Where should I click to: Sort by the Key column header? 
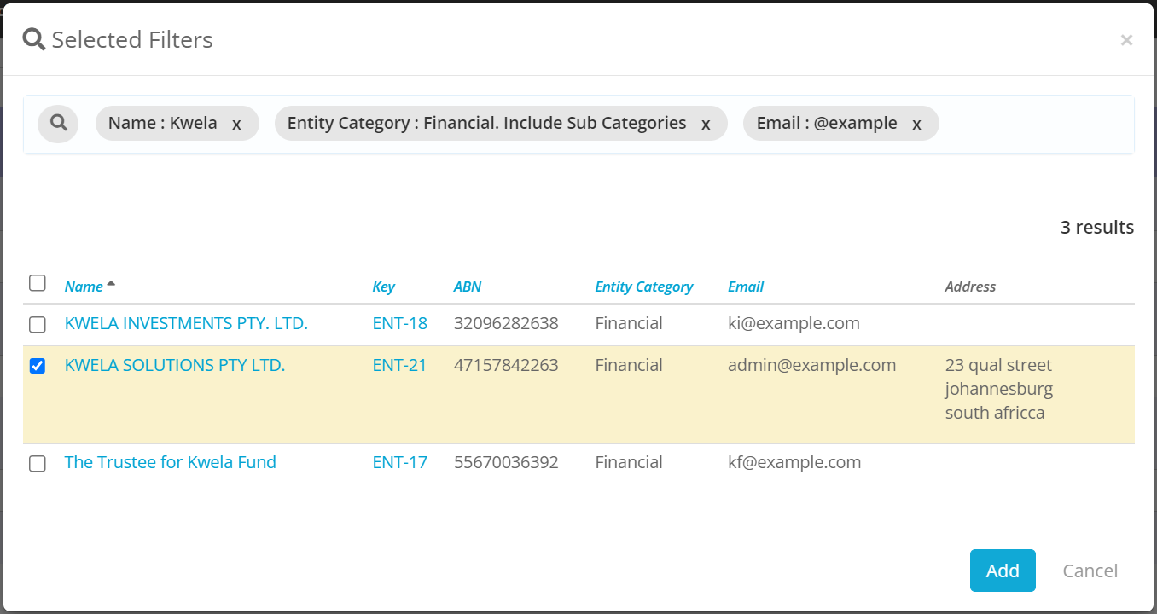point(383,286)
